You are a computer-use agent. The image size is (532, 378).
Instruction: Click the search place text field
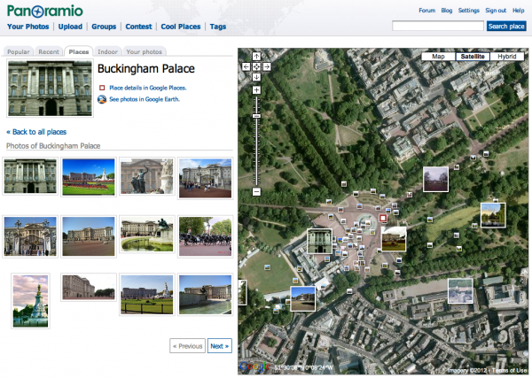[x=438, y=27]
